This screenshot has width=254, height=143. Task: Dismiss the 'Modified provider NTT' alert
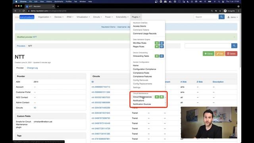(x=234, y=37)
